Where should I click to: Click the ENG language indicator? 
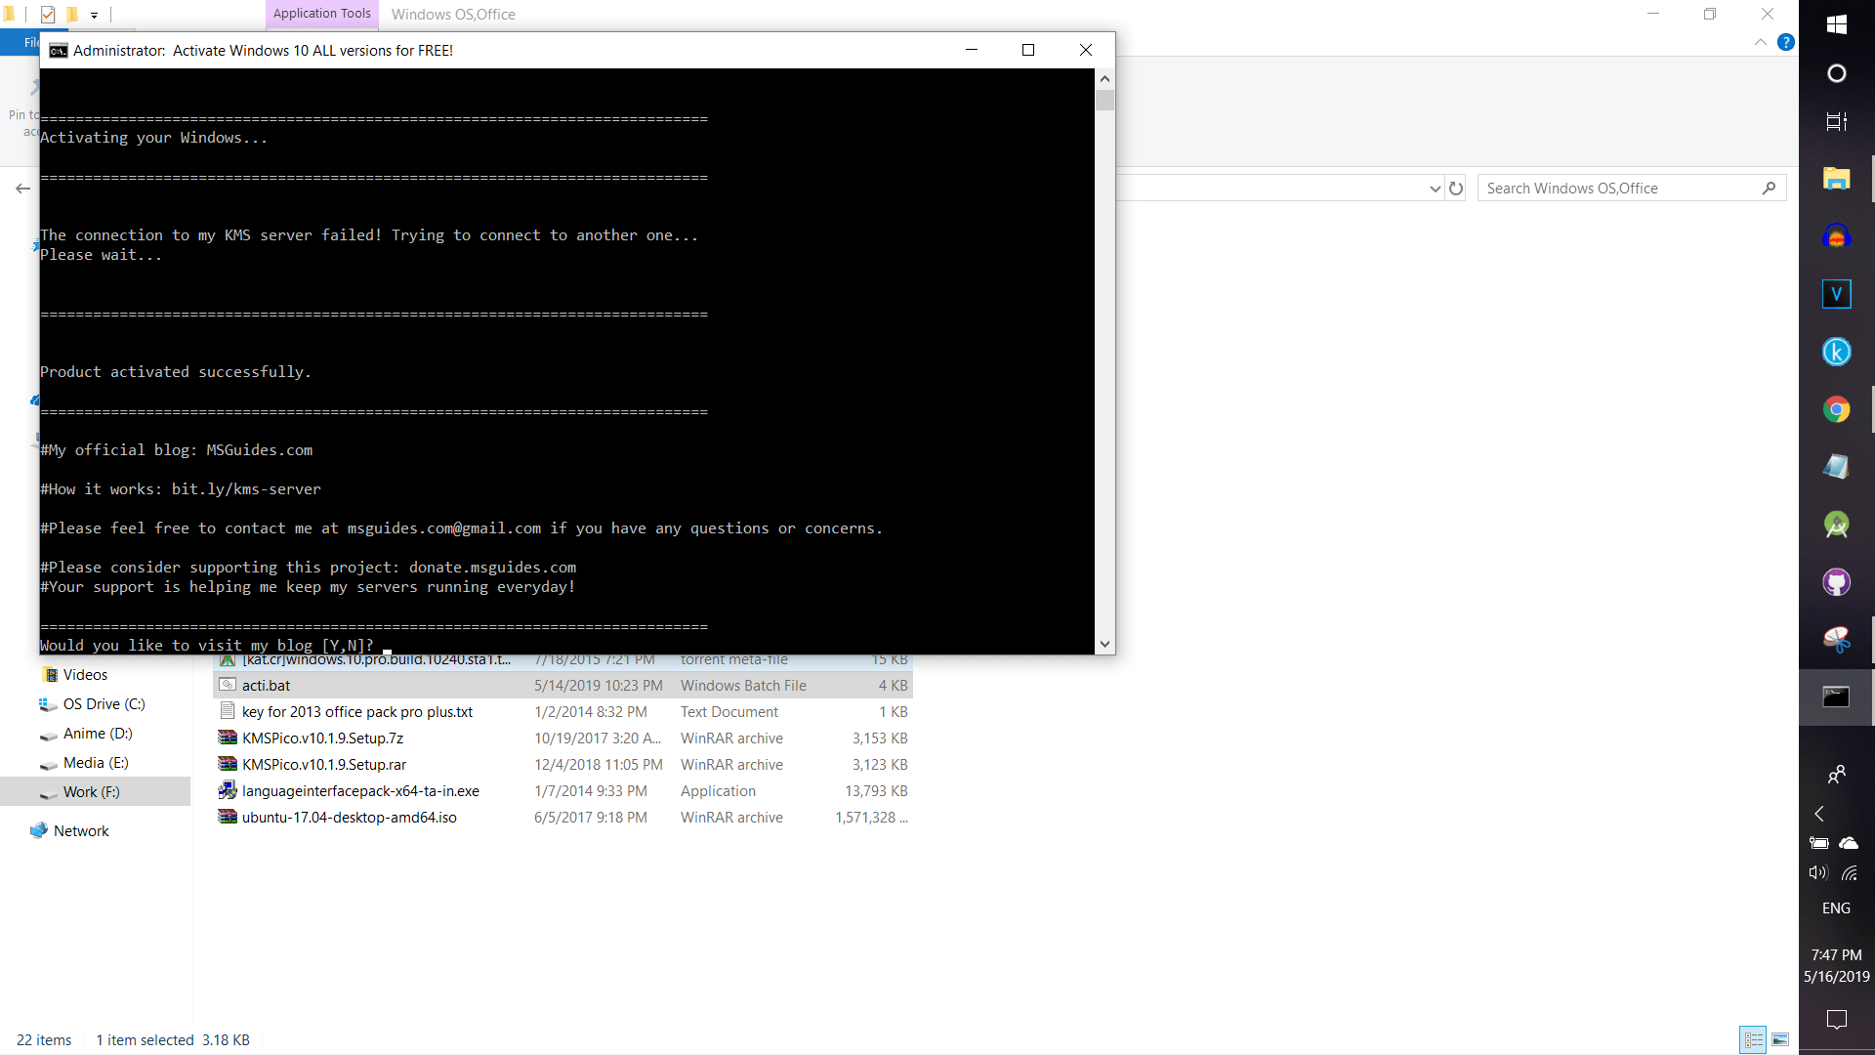pyautogui.click(x=1836, y=907)
